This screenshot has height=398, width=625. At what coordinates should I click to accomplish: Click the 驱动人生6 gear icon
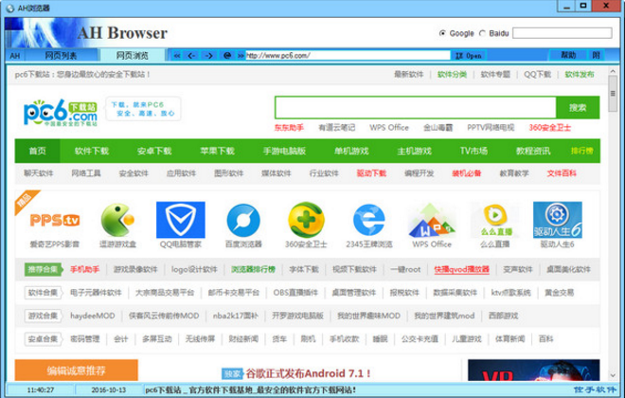coord(557,220)
